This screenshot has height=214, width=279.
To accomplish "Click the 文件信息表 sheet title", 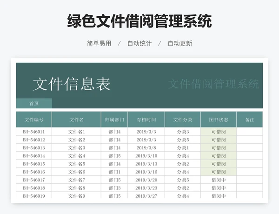I will tap(72, 84).
